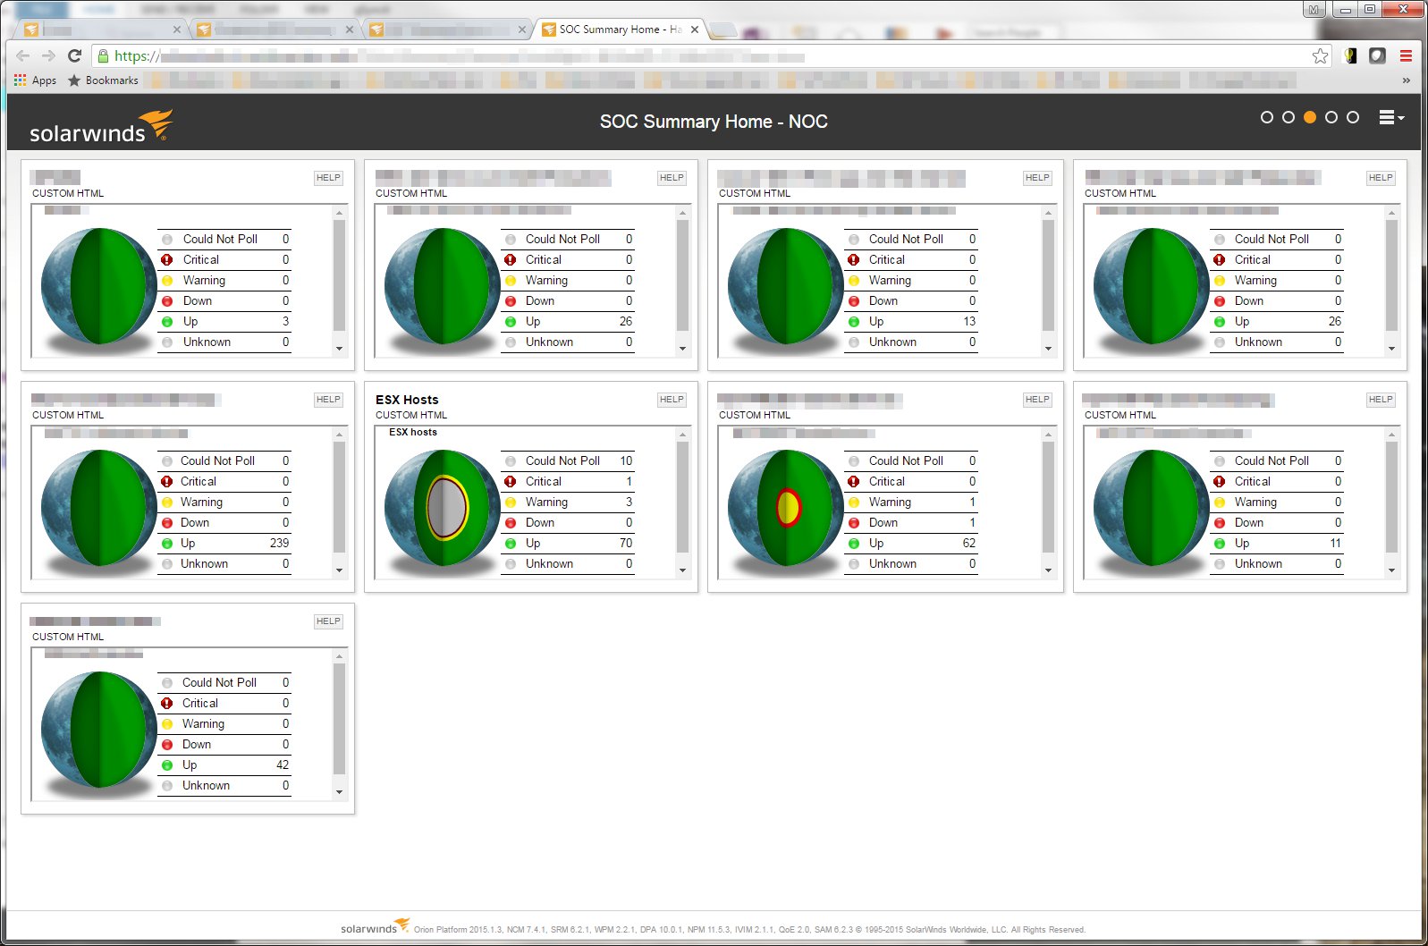Expand the bookmarks bar overflow chevron
Viewport: 1428px width, 946px height.
(1407, 80)
